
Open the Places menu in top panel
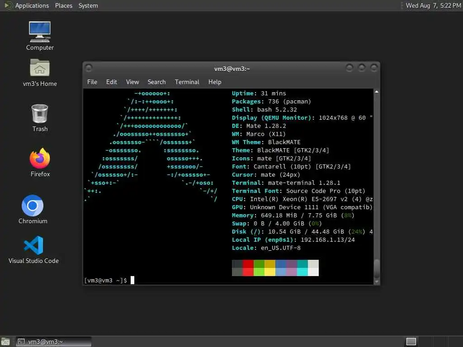pyautogui.click(x=63, y=5)
